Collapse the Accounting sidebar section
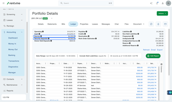Viewport: 172px width, 102px height. tap(22, 32)
